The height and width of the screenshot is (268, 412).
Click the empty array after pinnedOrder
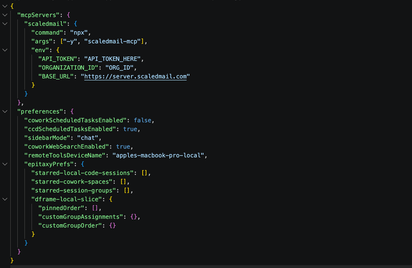point(95,208)
